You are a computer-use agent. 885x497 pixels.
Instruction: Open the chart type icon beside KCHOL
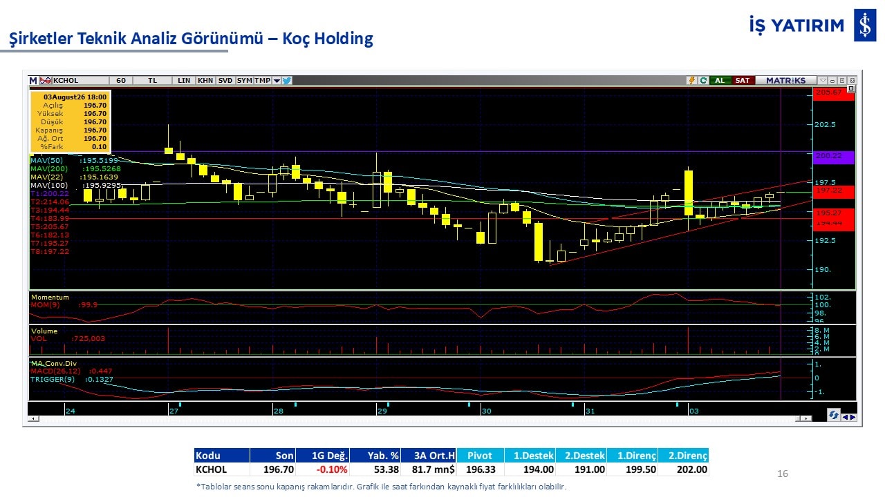[x=46, y=80]
